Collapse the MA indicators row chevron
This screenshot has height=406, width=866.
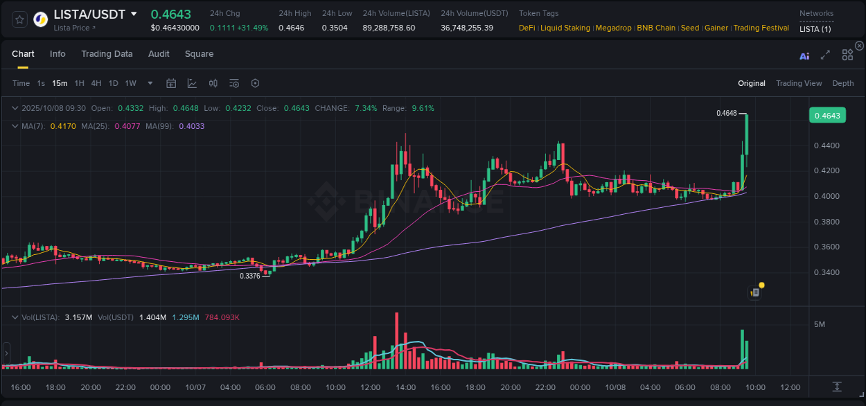pos(15,126)
